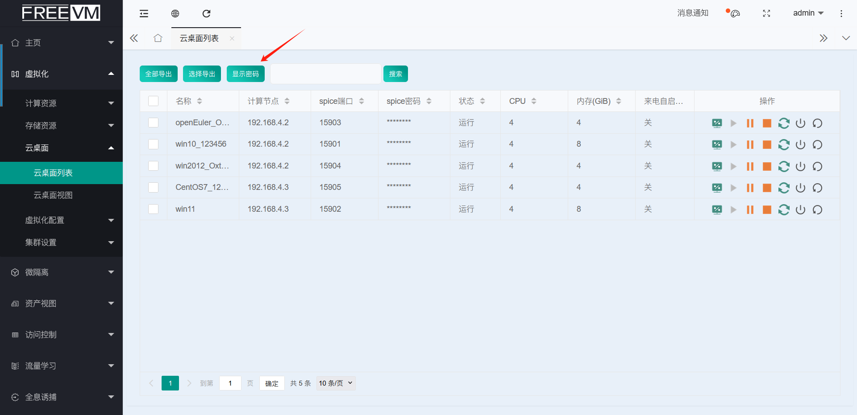Image resolution: width=857 pixels, height=415 pixels.
Task: Click the theme palette icon in header
Action: (735, 13)
